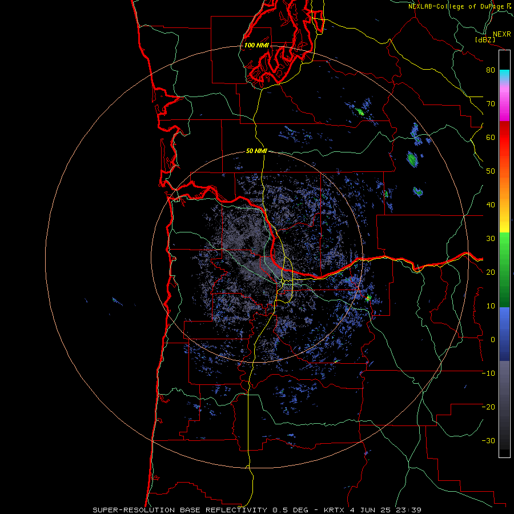Image resolution: width=514 pixels, height=514 pixels.
Task: Select the 20 value on the dBZ scale
Action: pyautogui.click(x=491, y=272)
